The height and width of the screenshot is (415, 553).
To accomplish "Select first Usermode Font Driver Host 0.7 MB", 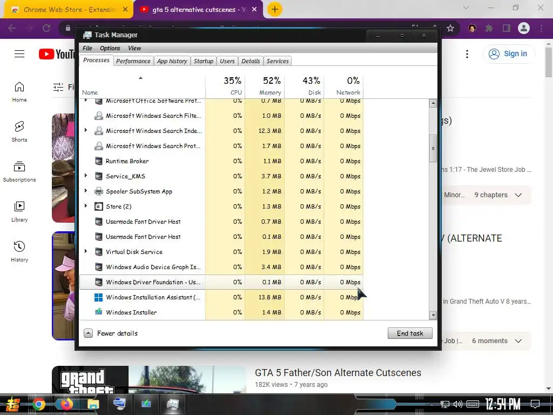I will click(x=221, y=222).
